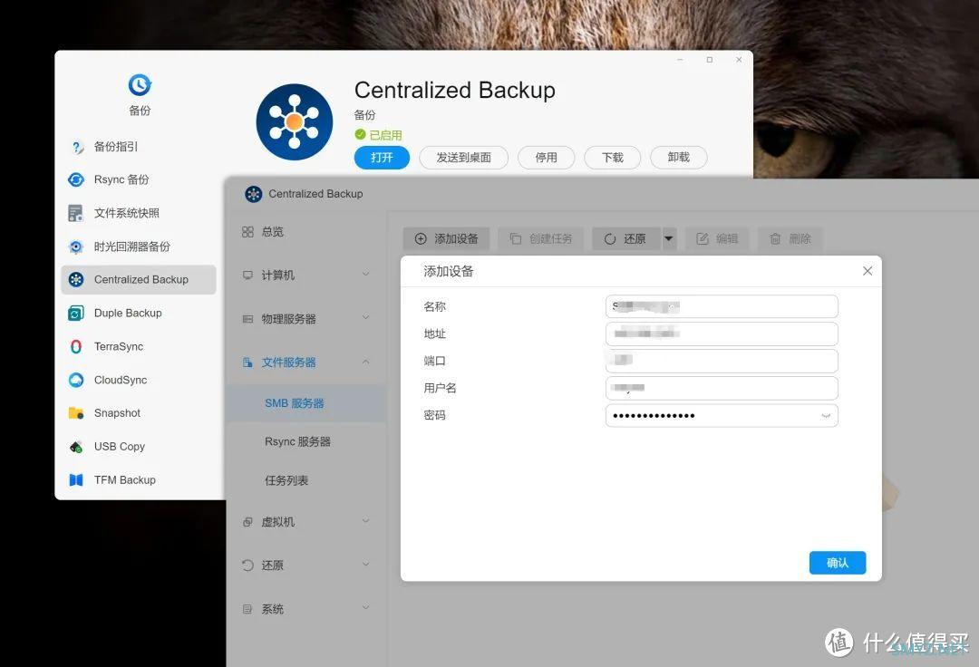
Task: Open TerraSync icon in sidebar
Action: click(x=76, y=346)
